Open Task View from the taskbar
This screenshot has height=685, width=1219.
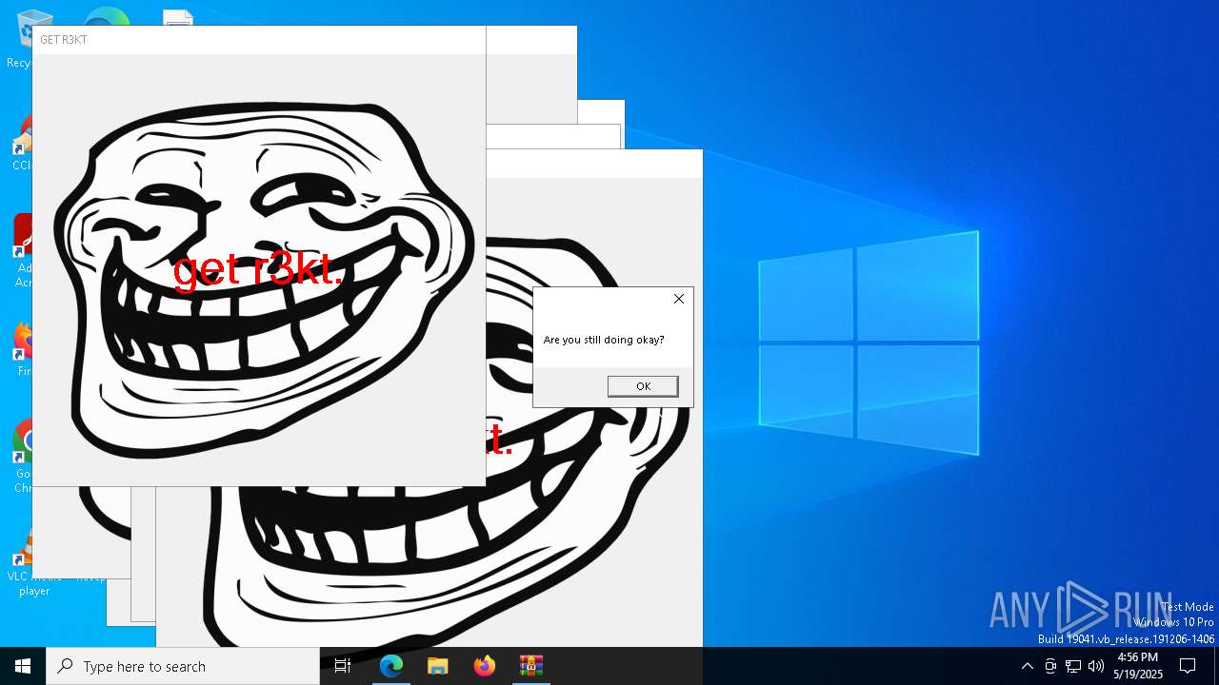(343, 666)
